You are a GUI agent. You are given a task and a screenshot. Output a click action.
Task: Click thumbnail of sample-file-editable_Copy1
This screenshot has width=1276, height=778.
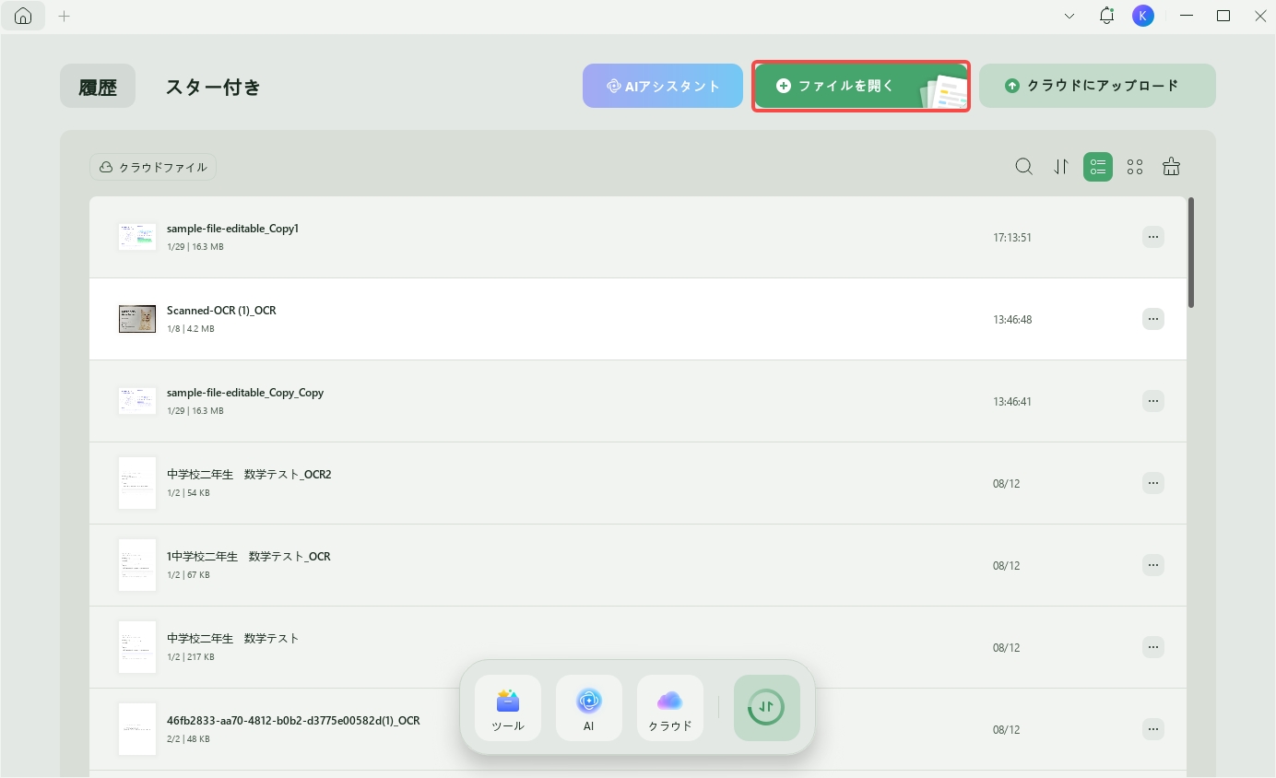pos(137,237)
